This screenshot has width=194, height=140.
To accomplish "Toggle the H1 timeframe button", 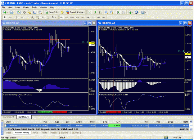I will point(83,17).
